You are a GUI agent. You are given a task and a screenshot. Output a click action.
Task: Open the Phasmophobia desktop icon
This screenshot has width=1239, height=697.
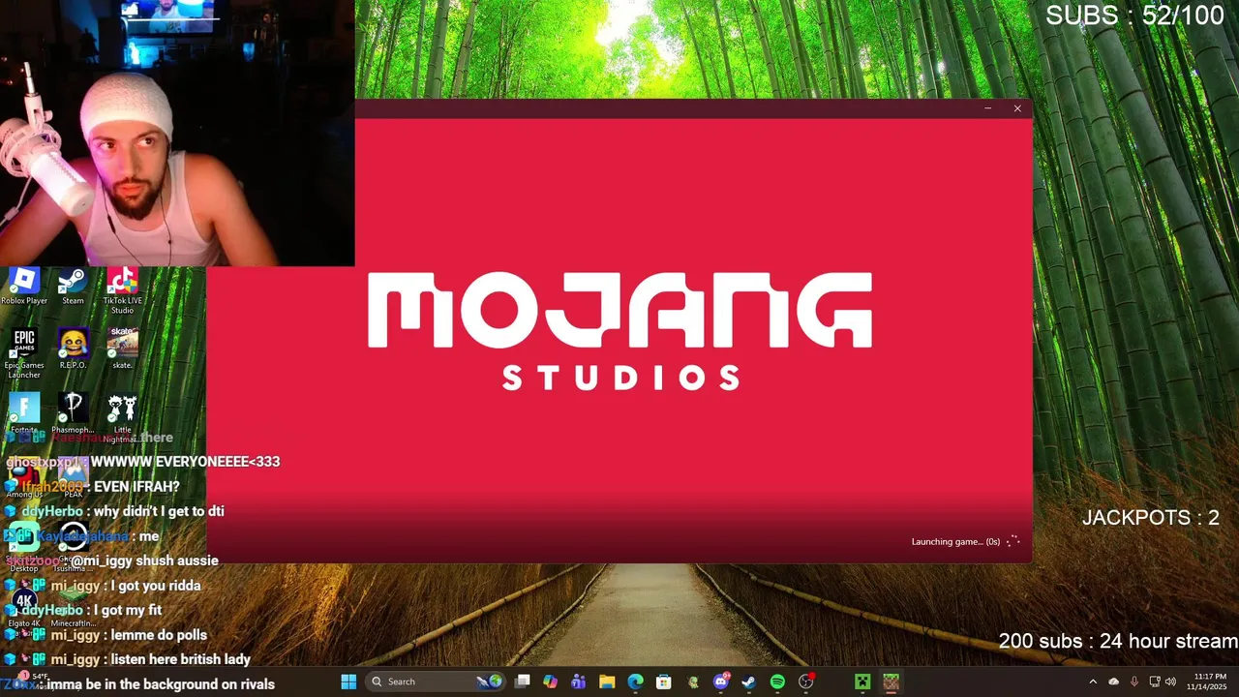coord(73,413)
